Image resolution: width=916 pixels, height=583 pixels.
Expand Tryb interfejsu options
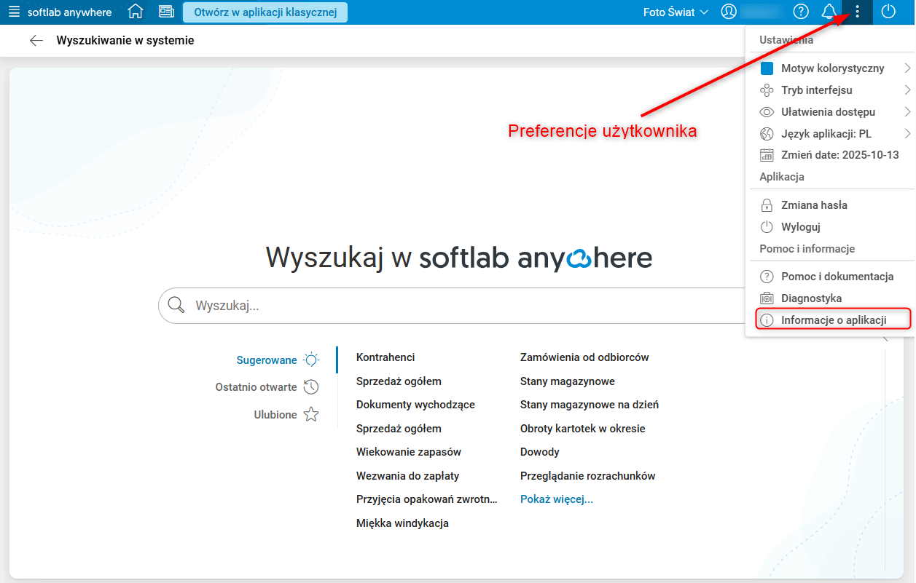[x=815, y=90]
